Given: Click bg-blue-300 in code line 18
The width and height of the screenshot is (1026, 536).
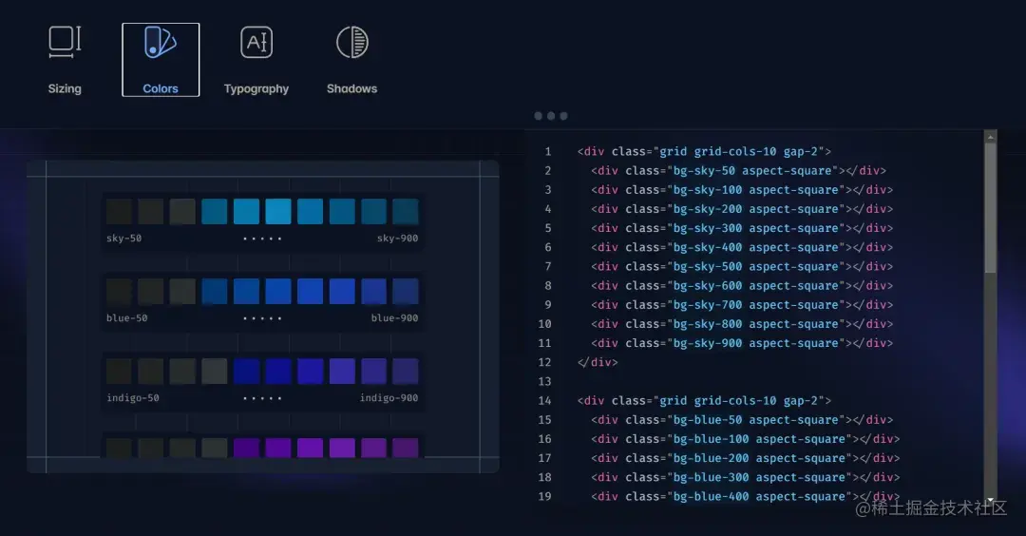Looking at the screenshot, I should pos(712,477).
